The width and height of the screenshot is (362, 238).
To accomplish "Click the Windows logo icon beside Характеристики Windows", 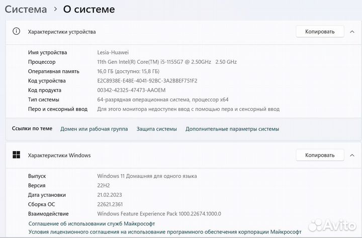I will point(17,155).
